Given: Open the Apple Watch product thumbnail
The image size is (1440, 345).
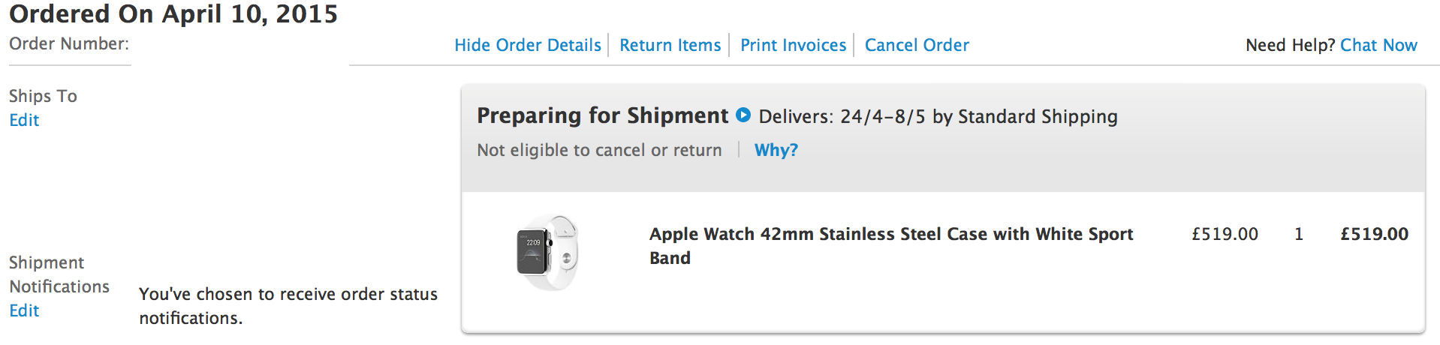Looking at the screenshot, I should pyautogui.click(x=547, y=253).
